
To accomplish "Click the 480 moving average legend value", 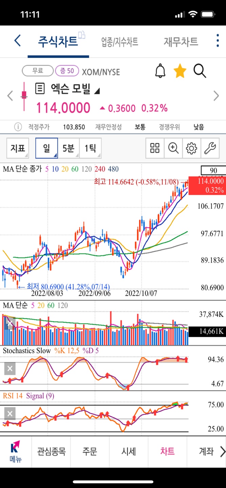I will point(113,169).
